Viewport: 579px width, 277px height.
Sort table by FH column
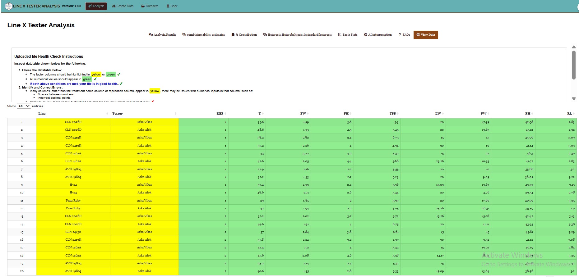pyautogui.click(x=332, y=114)
